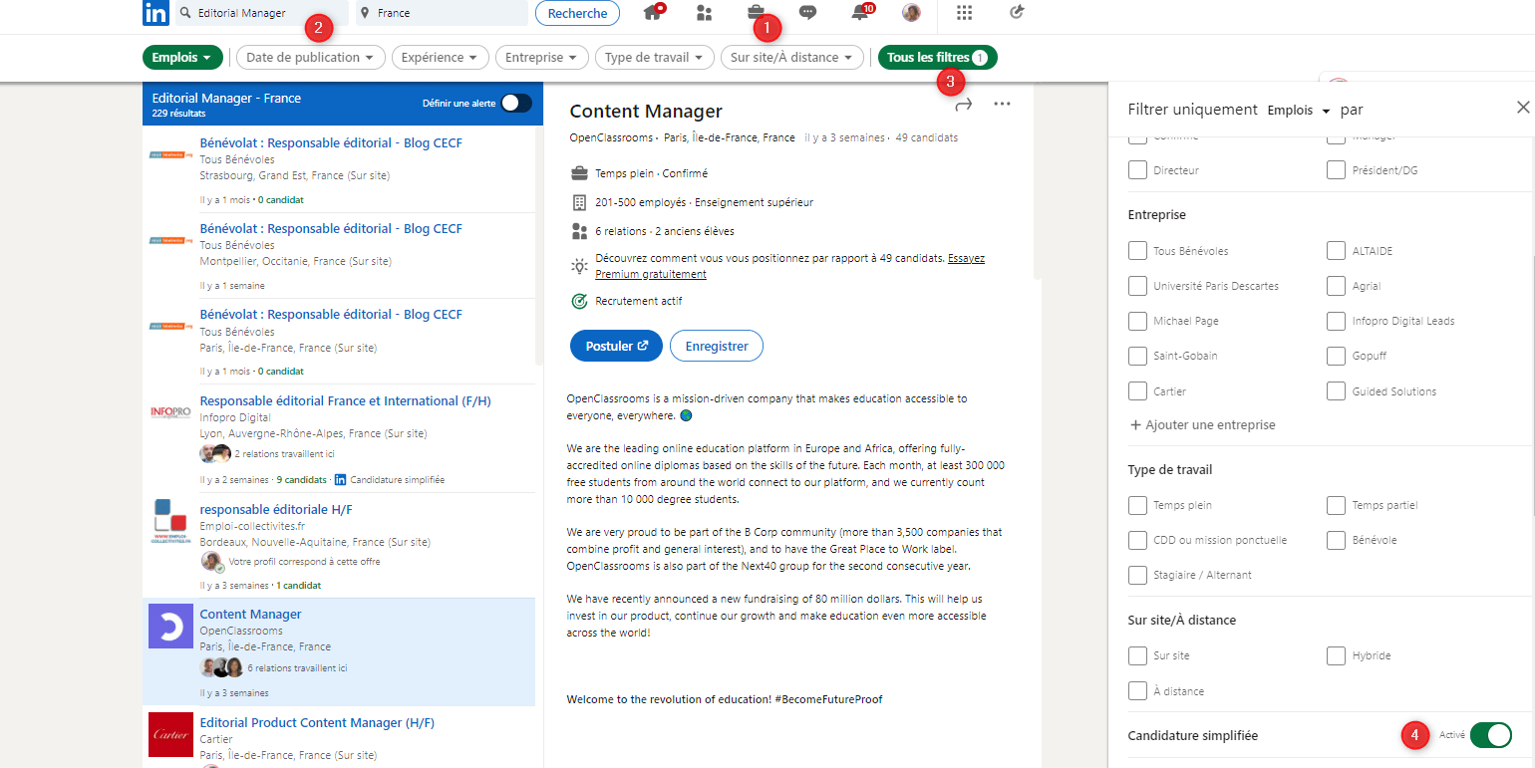Screen dimensions: 1535x768
Task: Open the Jobs briefcase icon
Action: coord(757,13)
